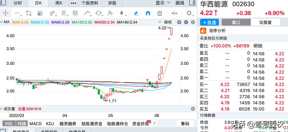The height and width of the screenshot is (132, 288).
Task: Open more chart periods (•••)
Action: pyautogui.click(x=73, y=3)
